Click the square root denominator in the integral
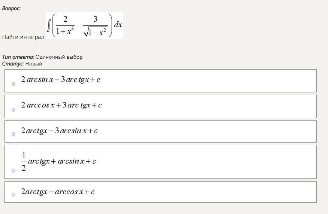 point(96,32)
